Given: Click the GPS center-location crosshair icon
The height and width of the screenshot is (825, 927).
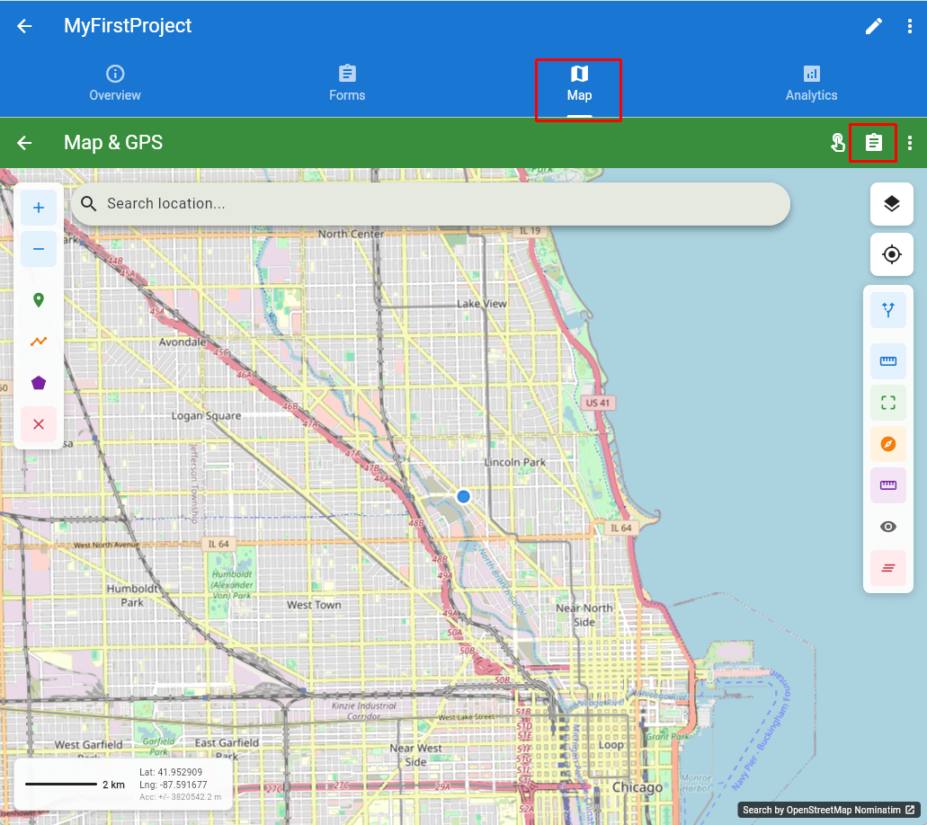Looking at the screenshot, I should click(891, 254).
